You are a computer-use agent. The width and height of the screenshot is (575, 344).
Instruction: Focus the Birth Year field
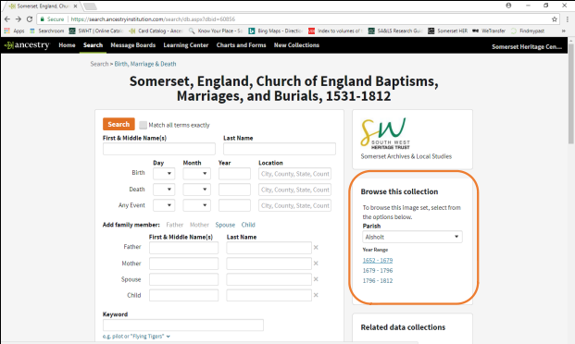point(234,173)
